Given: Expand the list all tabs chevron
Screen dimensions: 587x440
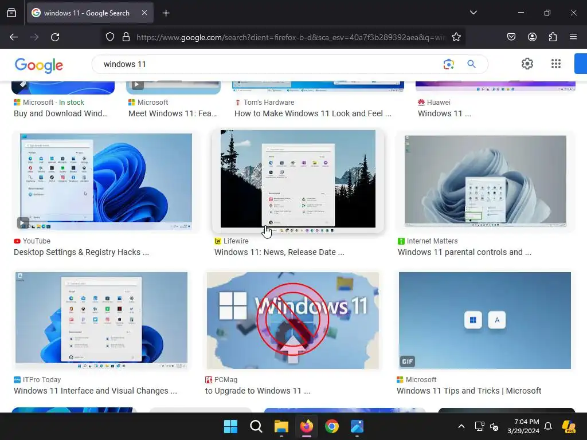Looking at the screenshot, I should 473,13.
